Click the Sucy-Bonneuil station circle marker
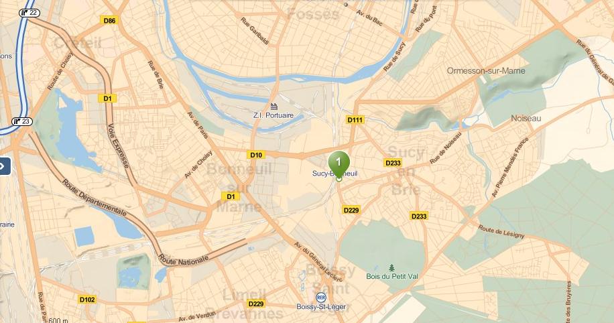Image resolution: width=614 pixels, height=323 pixels. click(339, 178)
